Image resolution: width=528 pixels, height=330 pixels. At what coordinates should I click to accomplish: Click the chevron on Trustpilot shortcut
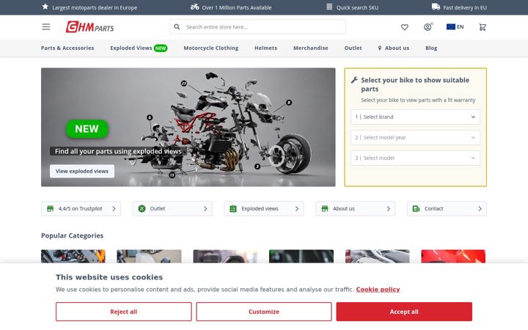tap(114, 209)
